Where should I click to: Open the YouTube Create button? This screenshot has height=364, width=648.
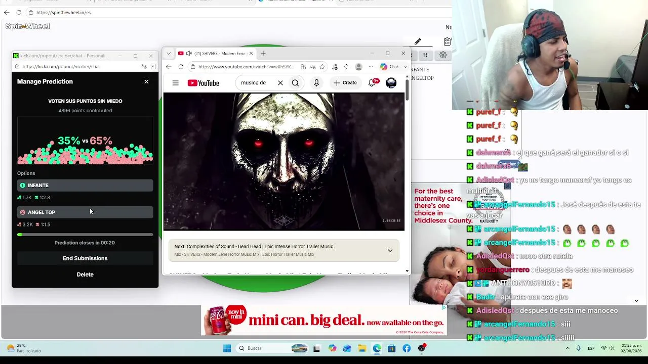tap(345, 83)
